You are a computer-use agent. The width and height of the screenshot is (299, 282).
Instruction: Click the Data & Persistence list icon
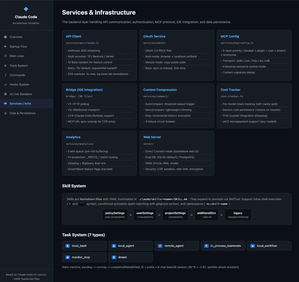[5, 113]
